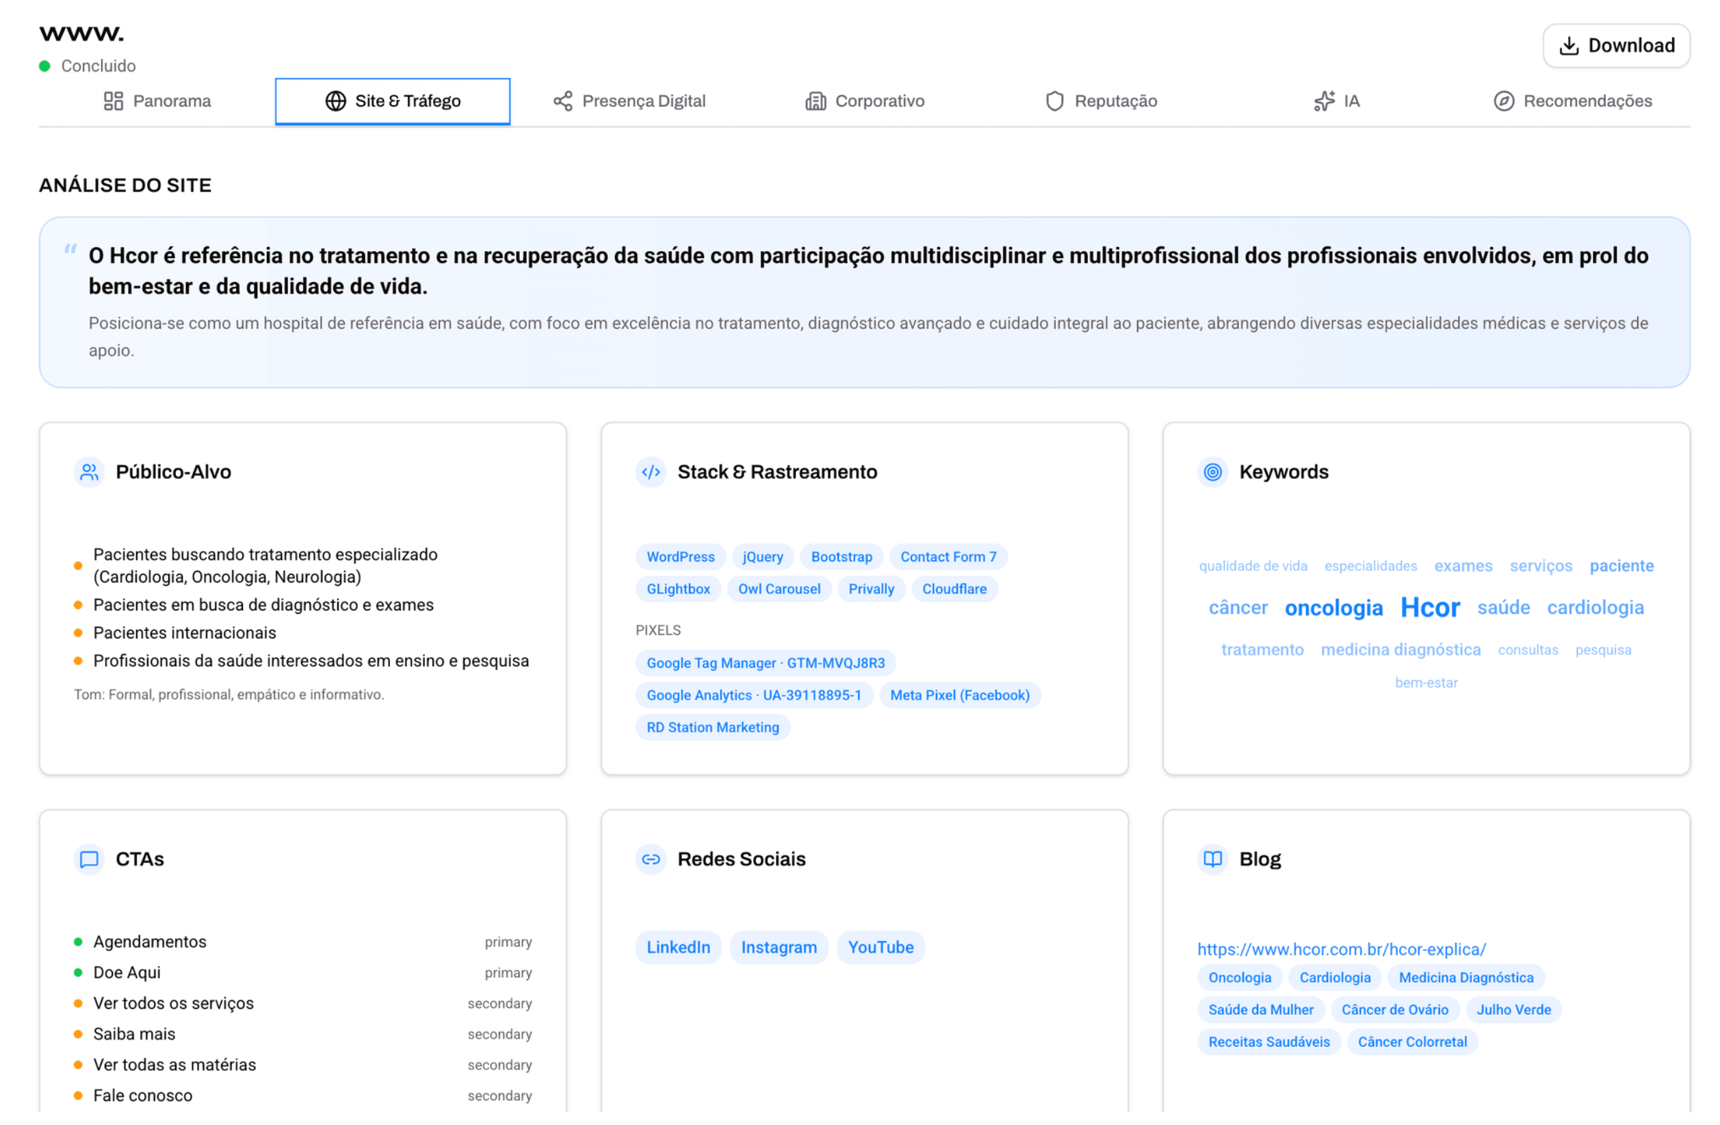Viewport: 1720px width, 1125px height.
Task: Open the hcor-explica blog link
Action: (1341, 948)
